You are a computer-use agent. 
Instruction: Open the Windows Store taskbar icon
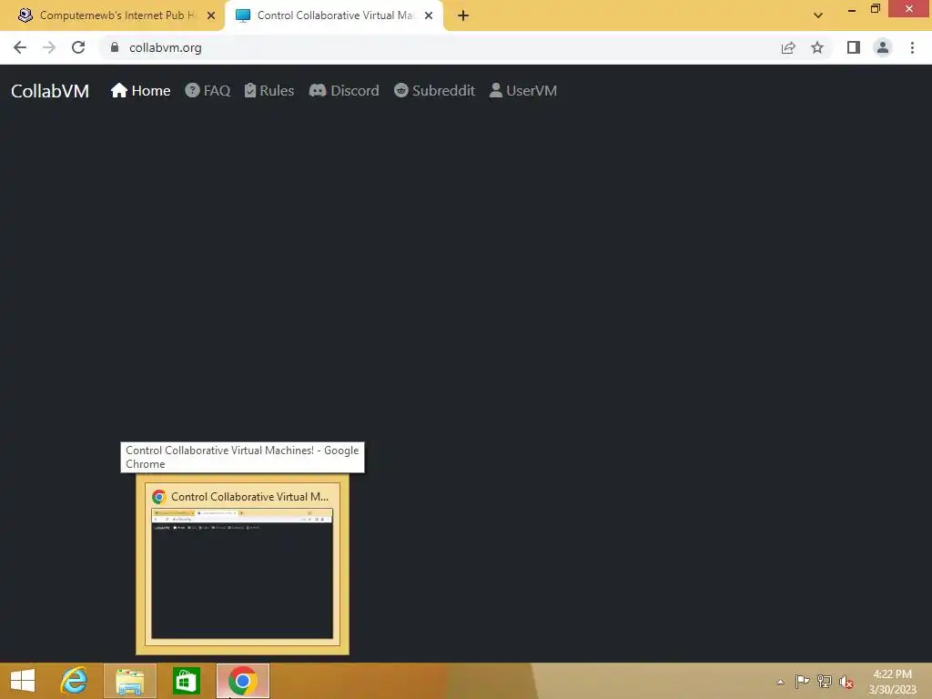click(x=186, y=681)
